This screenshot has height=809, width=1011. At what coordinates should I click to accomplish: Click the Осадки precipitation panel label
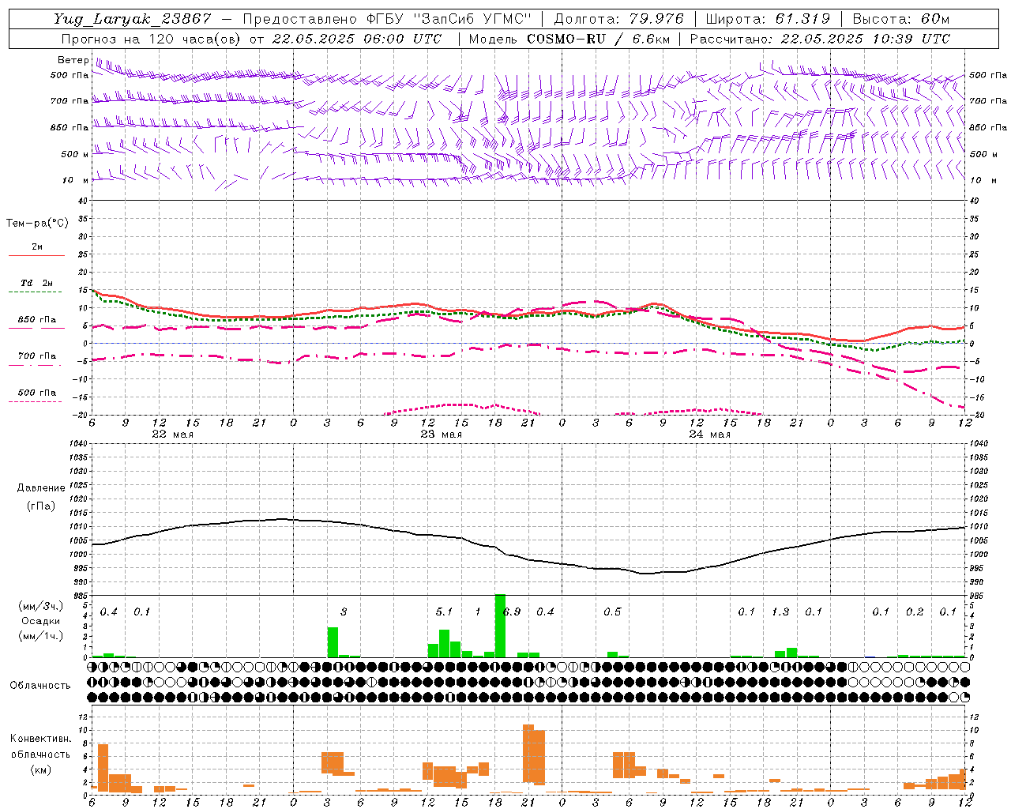coord(39,621)
